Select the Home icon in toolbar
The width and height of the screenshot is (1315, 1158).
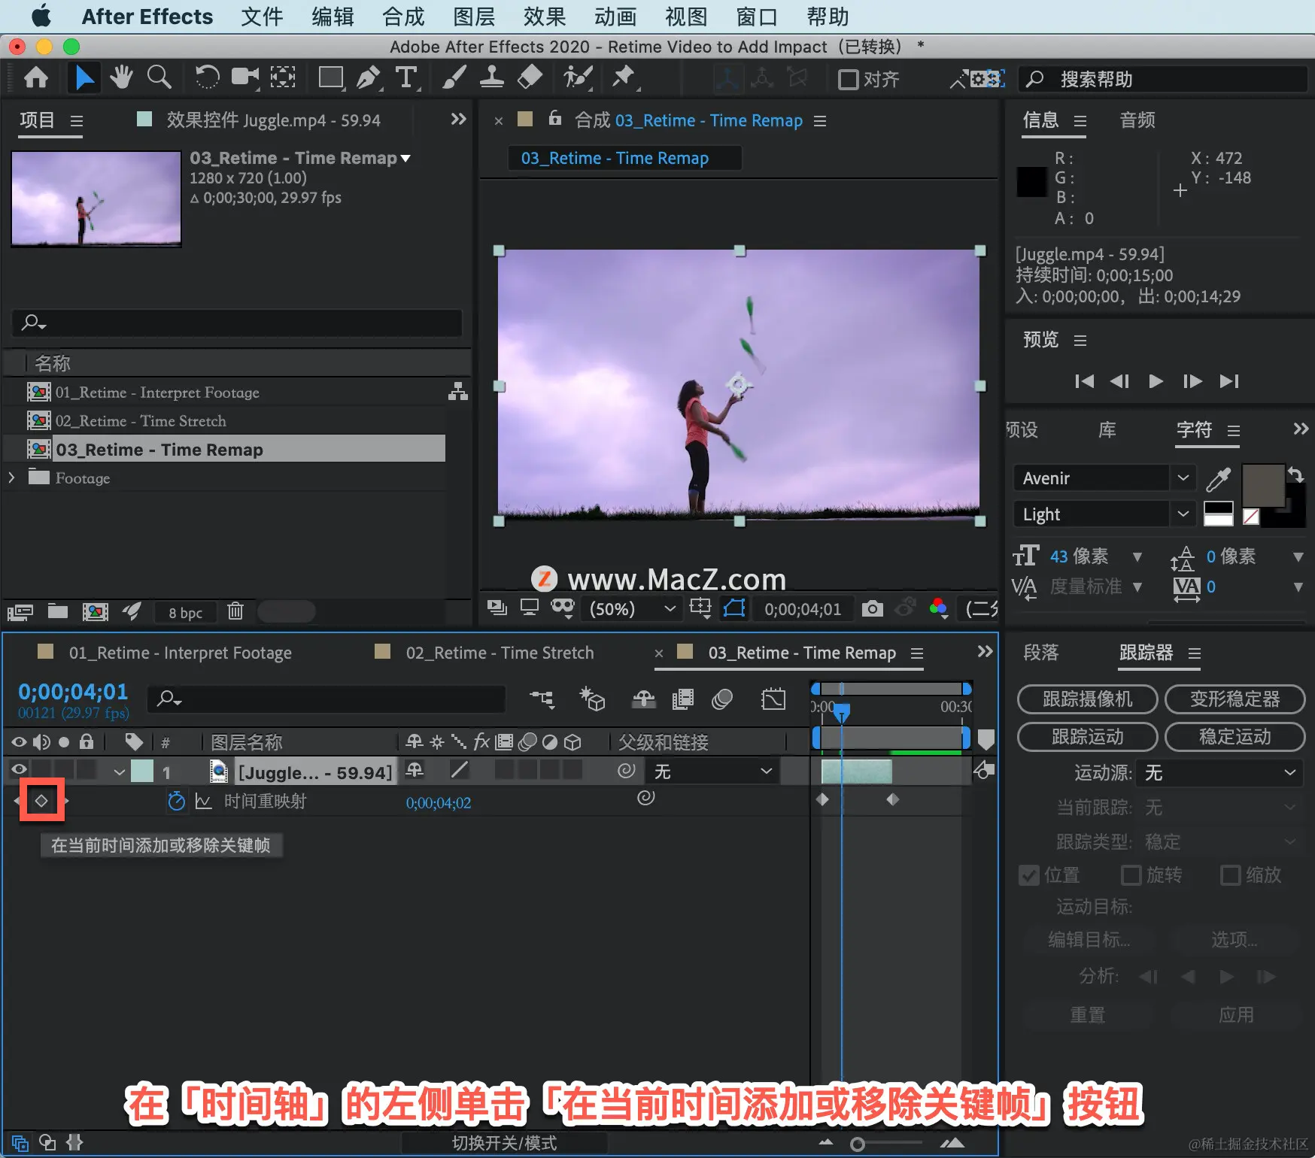(36, 78)
